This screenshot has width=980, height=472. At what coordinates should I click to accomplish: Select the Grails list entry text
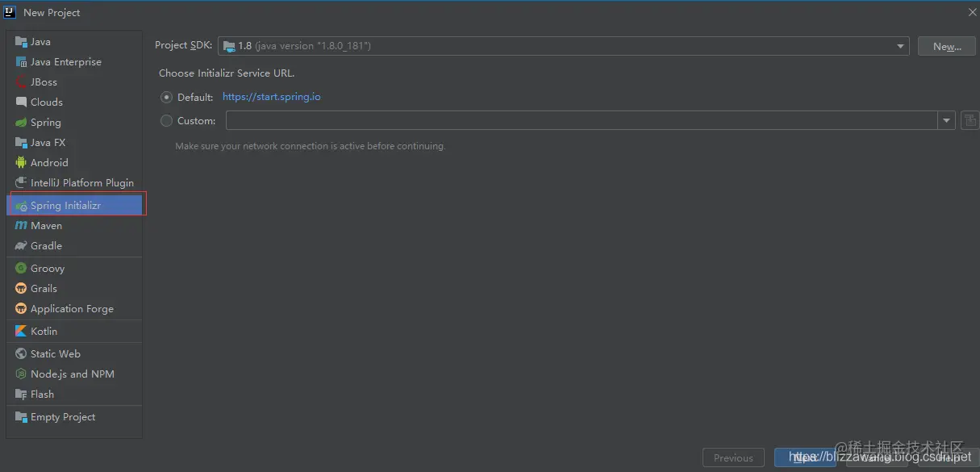click(x=44, y=289)
